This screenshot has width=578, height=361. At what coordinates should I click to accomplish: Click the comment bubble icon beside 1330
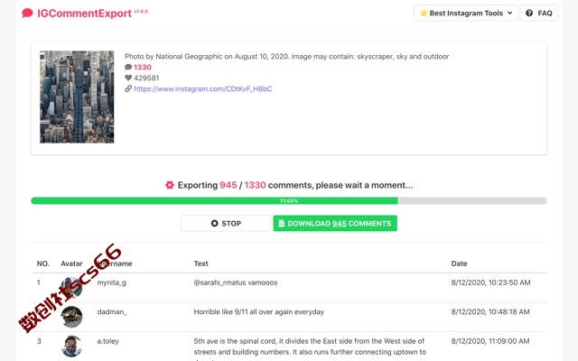point(128,67)
